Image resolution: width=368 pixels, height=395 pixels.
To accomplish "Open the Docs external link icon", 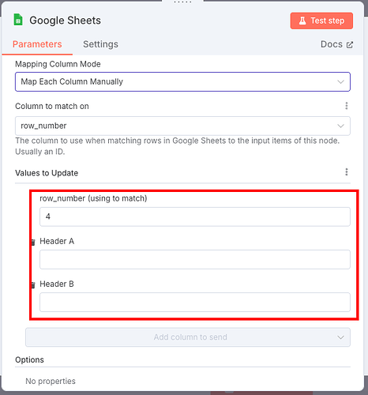I will pos(350,45).
